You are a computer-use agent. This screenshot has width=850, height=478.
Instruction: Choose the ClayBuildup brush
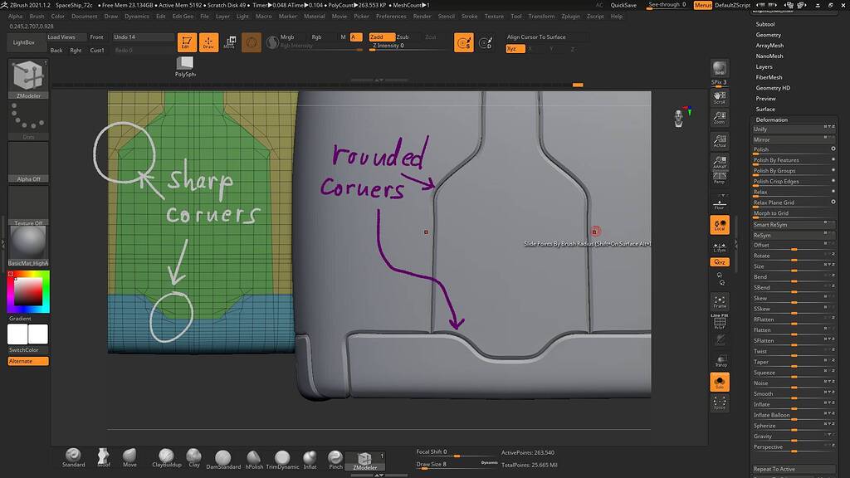[166, 456]
